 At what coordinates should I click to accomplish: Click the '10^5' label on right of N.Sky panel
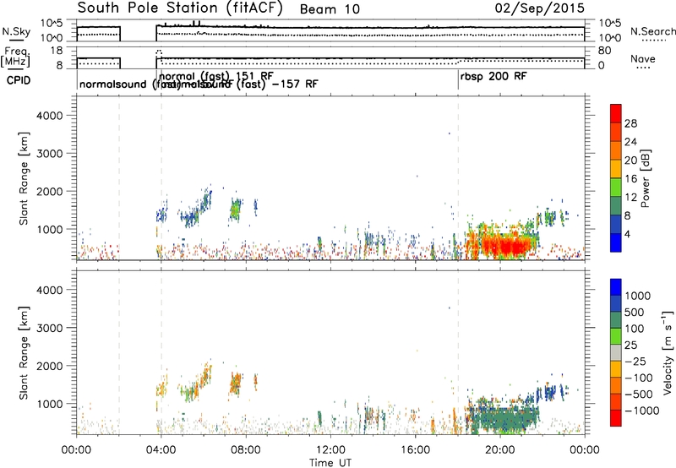(610, 23)
